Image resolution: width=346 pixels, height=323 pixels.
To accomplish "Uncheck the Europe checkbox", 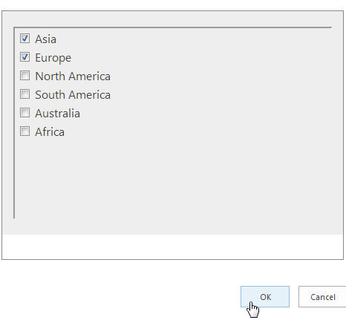I will (25, 57).
